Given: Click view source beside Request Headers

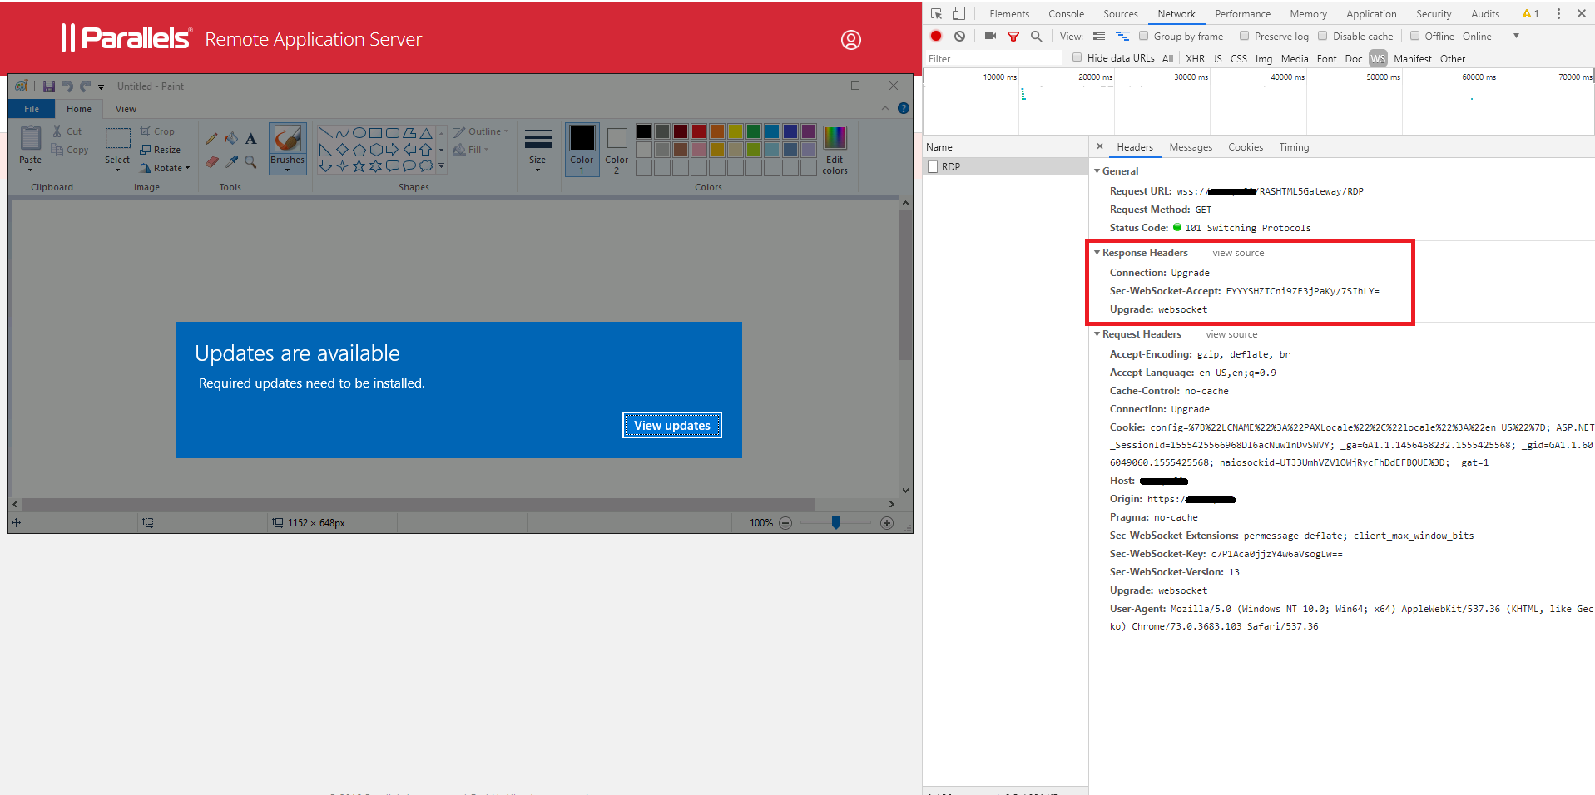Looking at the screenshot, I should coord(1231,334).
